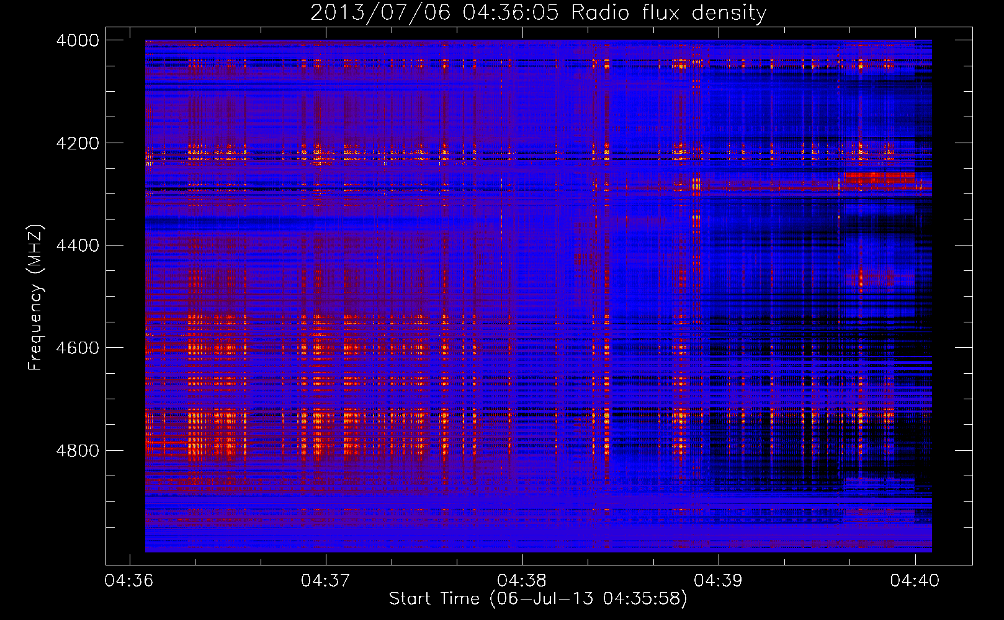Viewport: 1004px width, 620px height.
Task: Click the 04:40 time axis label
Action: [x=915, y=581]
